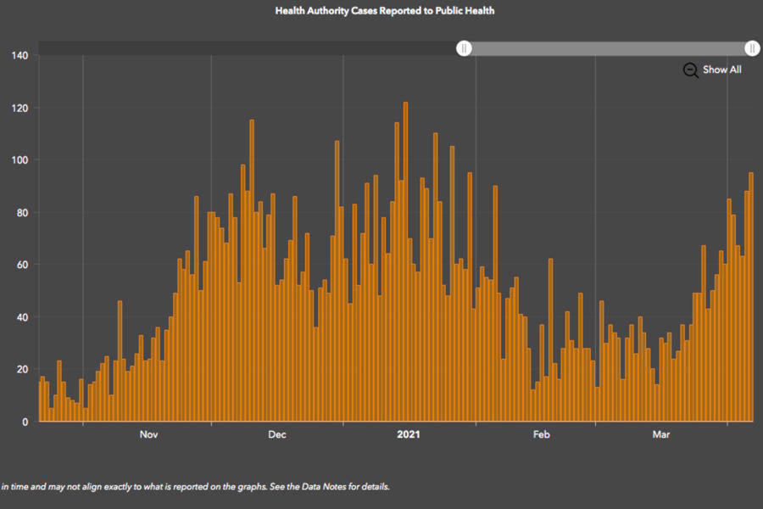Click the 40 y-axis value
This screenshot has height=509, width=763.
pyautogui.click(x=22, y=317)
